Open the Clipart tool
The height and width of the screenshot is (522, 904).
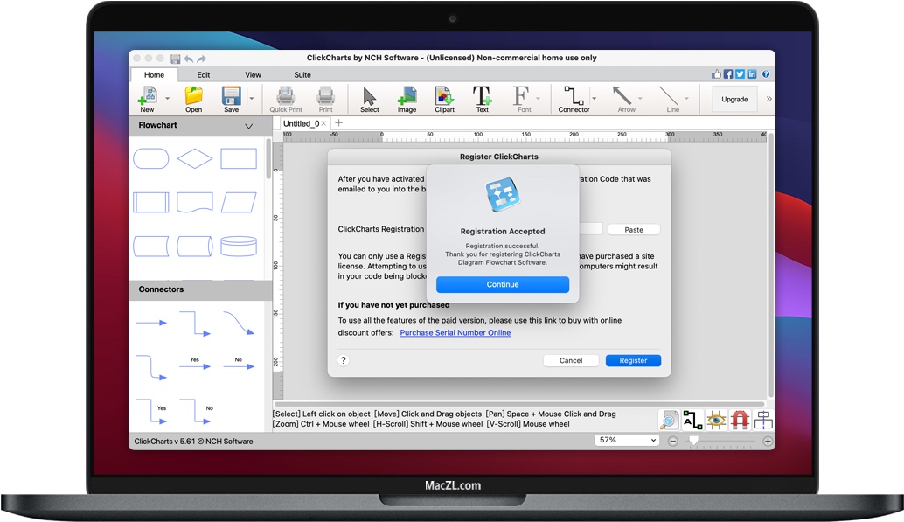tap(444, 99)
